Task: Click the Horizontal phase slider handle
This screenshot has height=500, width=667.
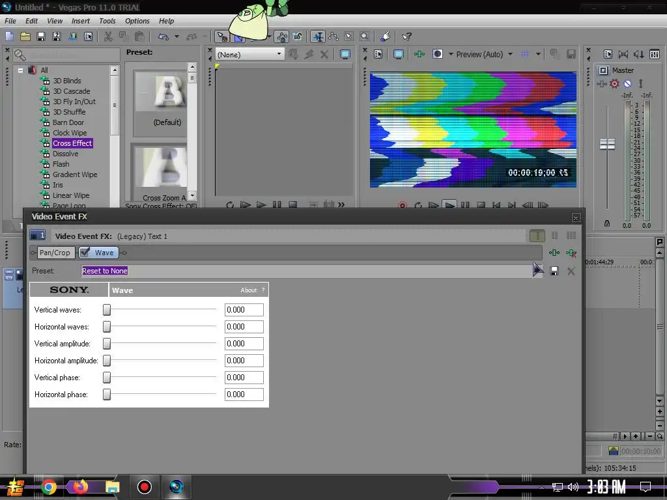Action: tap(107, 394)
